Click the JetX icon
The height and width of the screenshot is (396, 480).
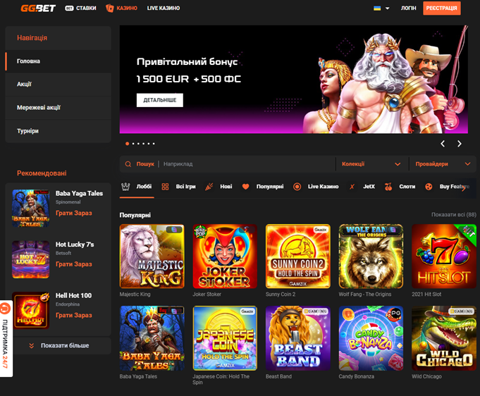(x=352, y=187)
